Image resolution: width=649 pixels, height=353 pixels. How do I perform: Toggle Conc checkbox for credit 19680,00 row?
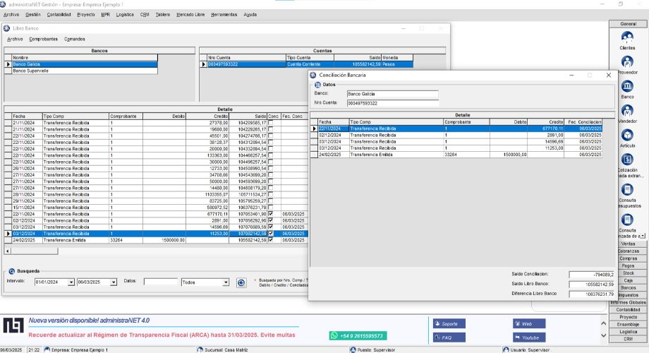(x=271, y=129)
